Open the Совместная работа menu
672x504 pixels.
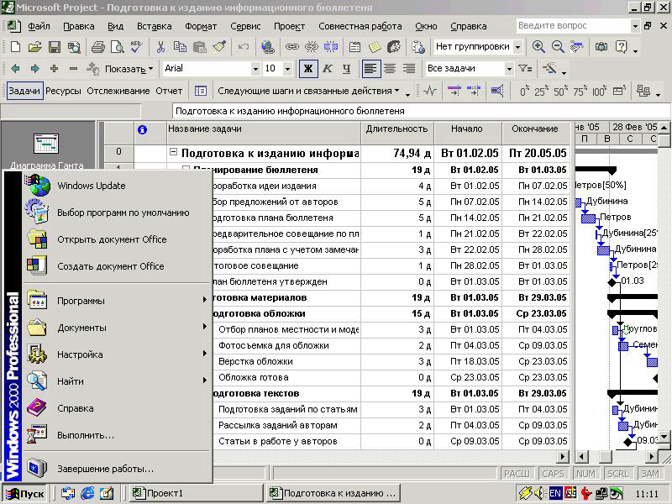pos(360,26)
